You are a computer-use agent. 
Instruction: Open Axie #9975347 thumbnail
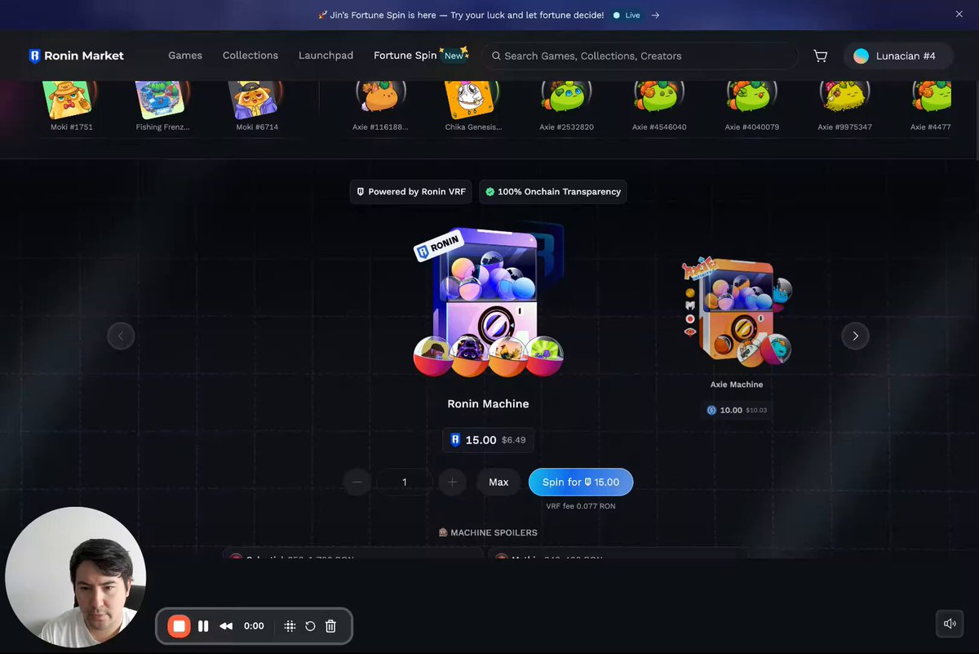coord(844,99)
